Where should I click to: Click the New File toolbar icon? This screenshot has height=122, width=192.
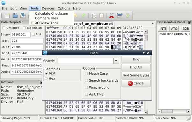tap(7, 16)
